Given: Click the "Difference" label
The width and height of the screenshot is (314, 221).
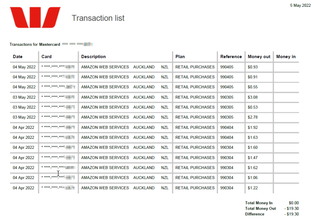Looking at the screenshot, I should (x=255, y=214).
